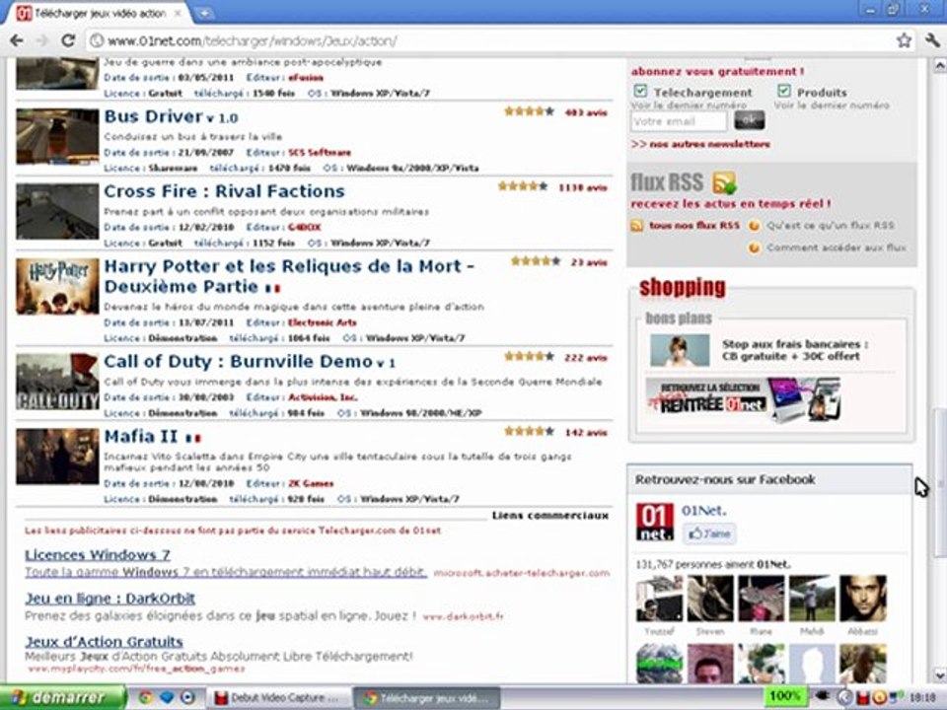
Task: Open the new tab button
Action: [x=205, y=13]
